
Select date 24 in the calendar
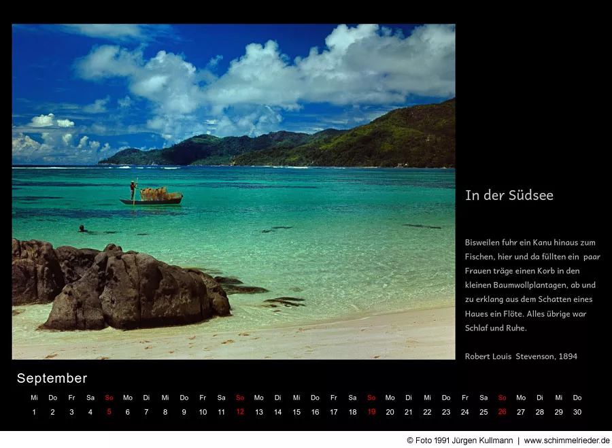pyautogui.click(x=464, y=412)
